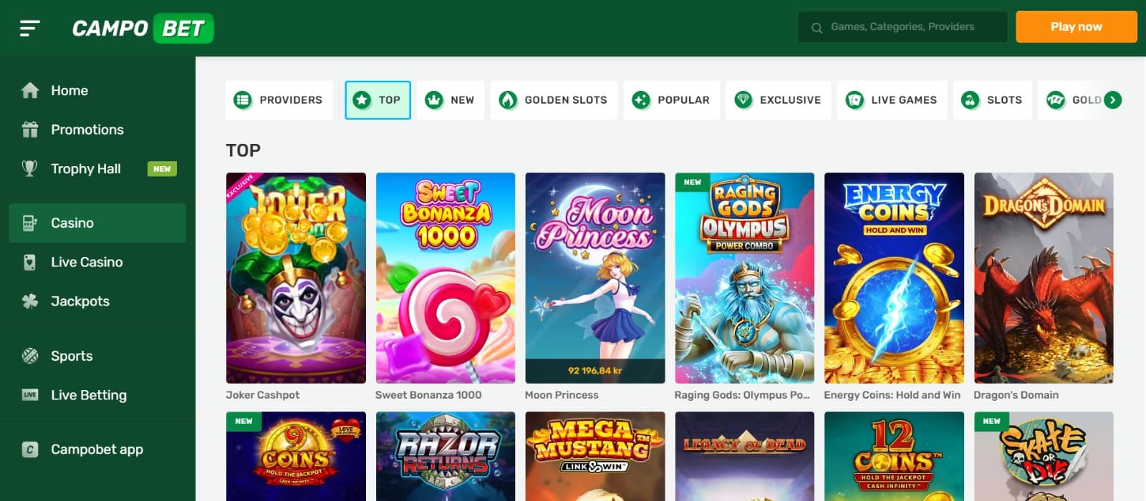Open the Sweet Bonanza 1000 thumbnail
The image size is (1146, 501).
coord(445,278)
